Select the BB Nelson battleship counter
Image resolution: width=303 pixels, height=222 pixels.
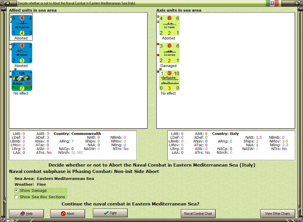pos(22,53)
